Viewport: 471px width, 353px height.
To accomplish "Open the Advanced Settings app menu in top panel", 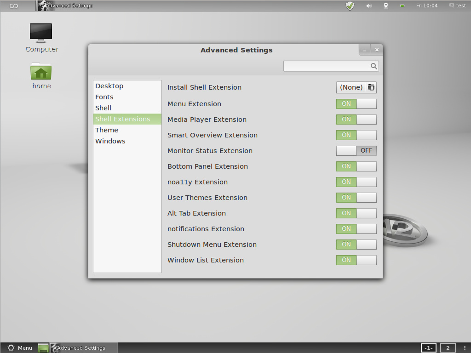I will pyautogui.click(x=65, y=6).
